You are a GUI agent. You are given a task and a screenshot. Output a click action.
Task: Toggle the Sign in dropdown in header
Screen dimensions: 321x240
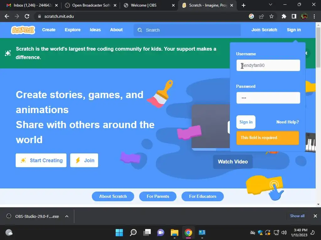tap(293, 30)
